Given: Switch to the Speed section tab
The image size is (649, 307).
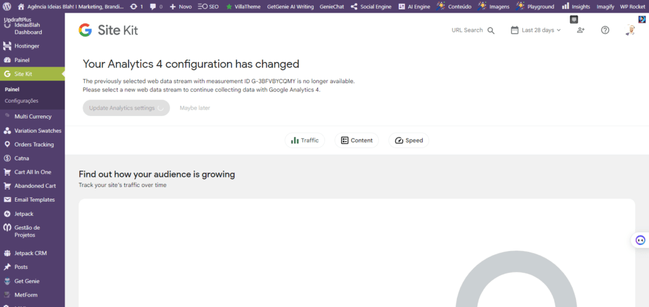Looking at the screenshot, I should point(409,140).
